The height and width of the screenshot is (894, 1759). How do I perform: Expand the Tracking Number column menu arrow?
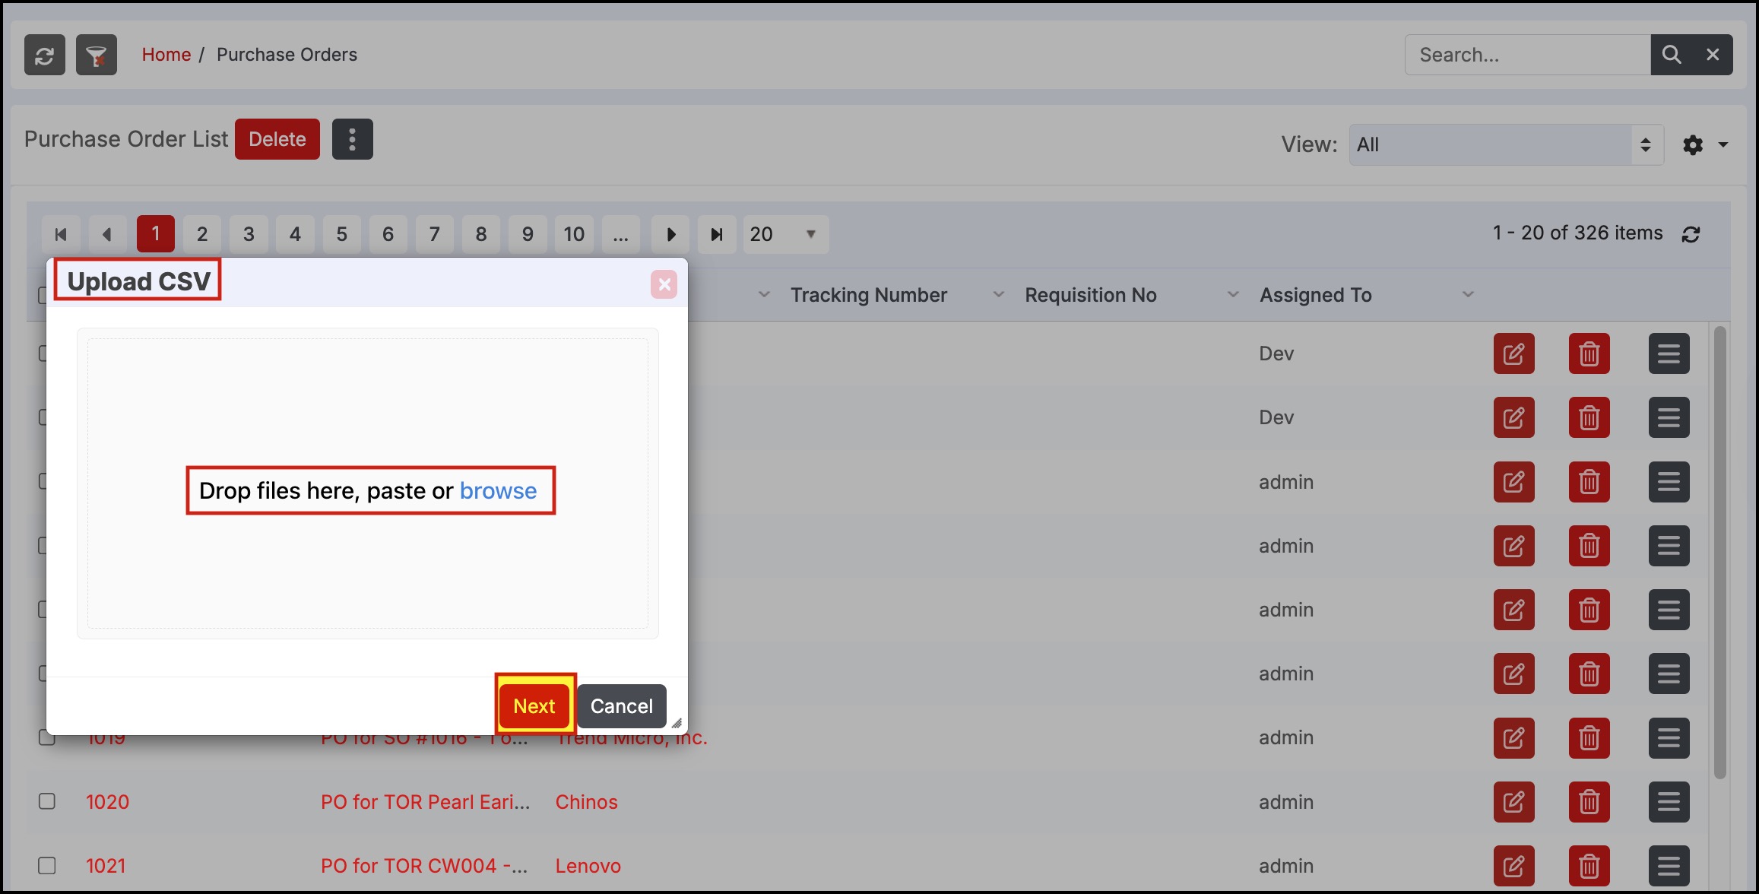998,295
